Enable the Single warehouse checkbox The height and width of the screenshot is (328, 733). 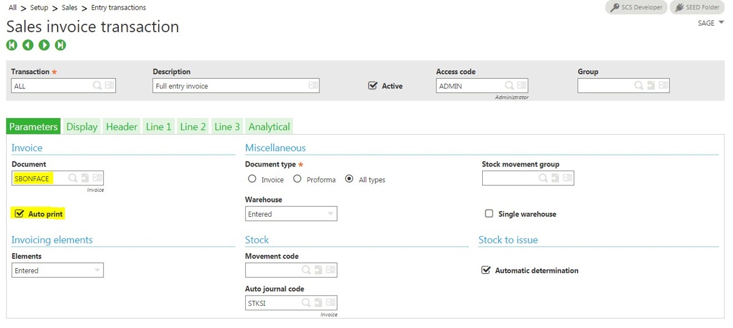[x=489, y=213]
